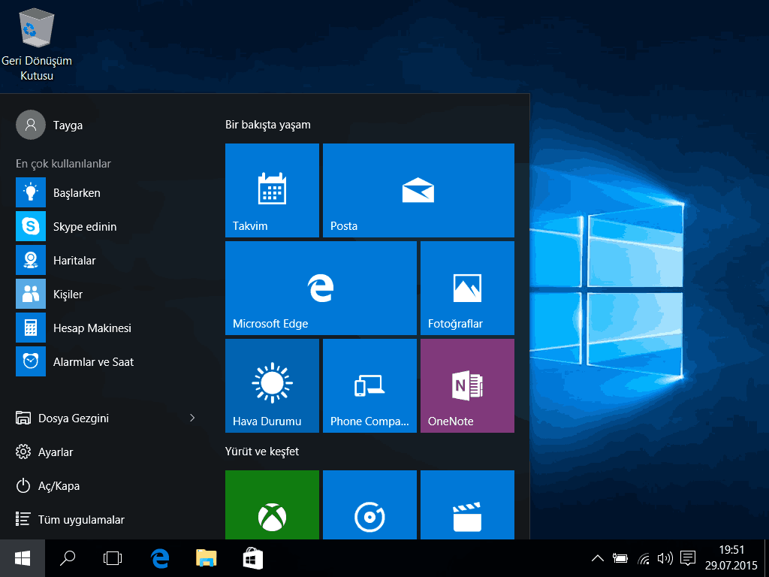The image size is (769, 577).
Task: Launch the OneNote tile
Action: 467,385
